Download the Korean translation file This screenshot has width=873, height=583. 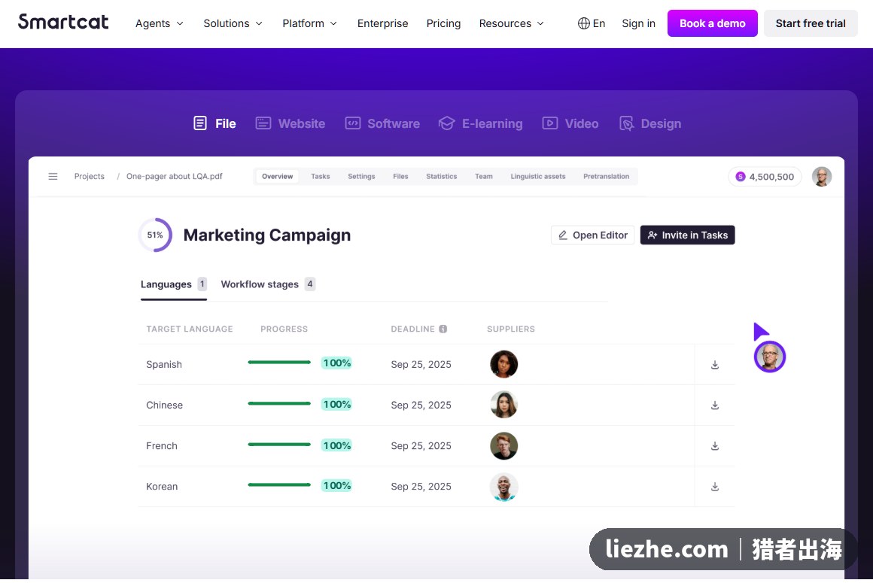pos(715,487)
